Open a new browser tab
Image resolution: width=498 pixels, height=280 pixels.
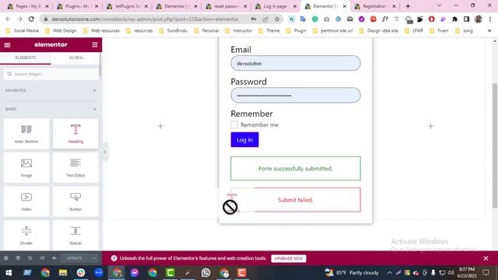pos(408,6)
